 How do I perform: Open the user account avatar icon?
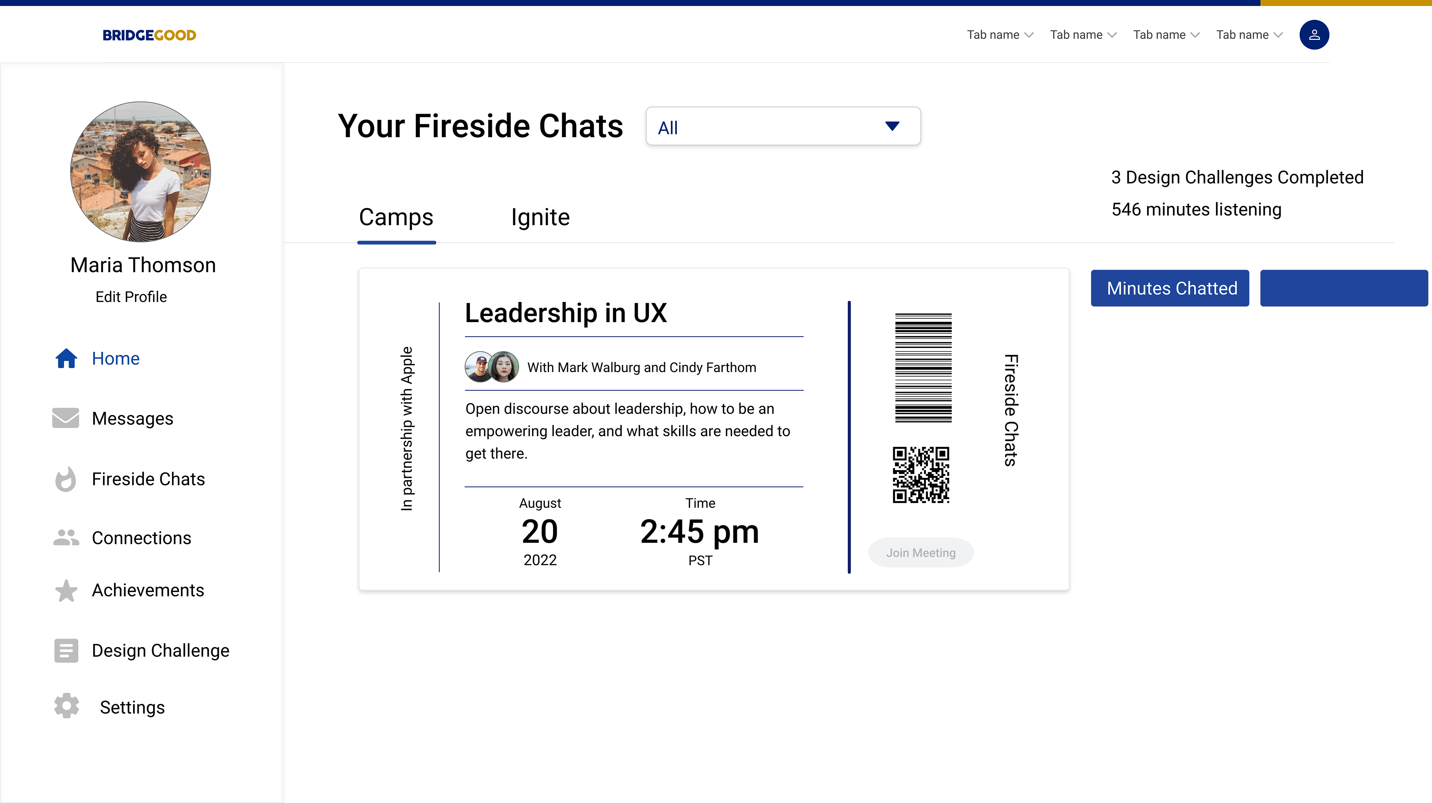pos(1313,35)
